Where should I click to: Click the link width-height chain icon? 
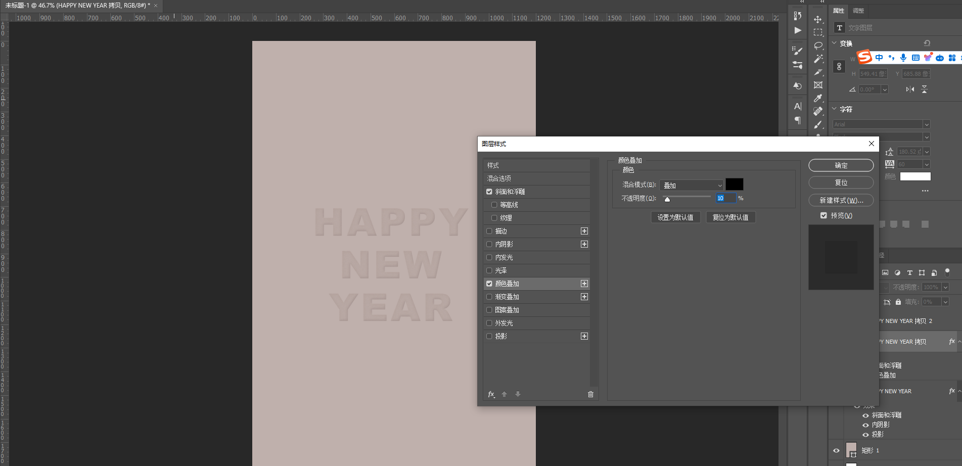click(839, 67)
